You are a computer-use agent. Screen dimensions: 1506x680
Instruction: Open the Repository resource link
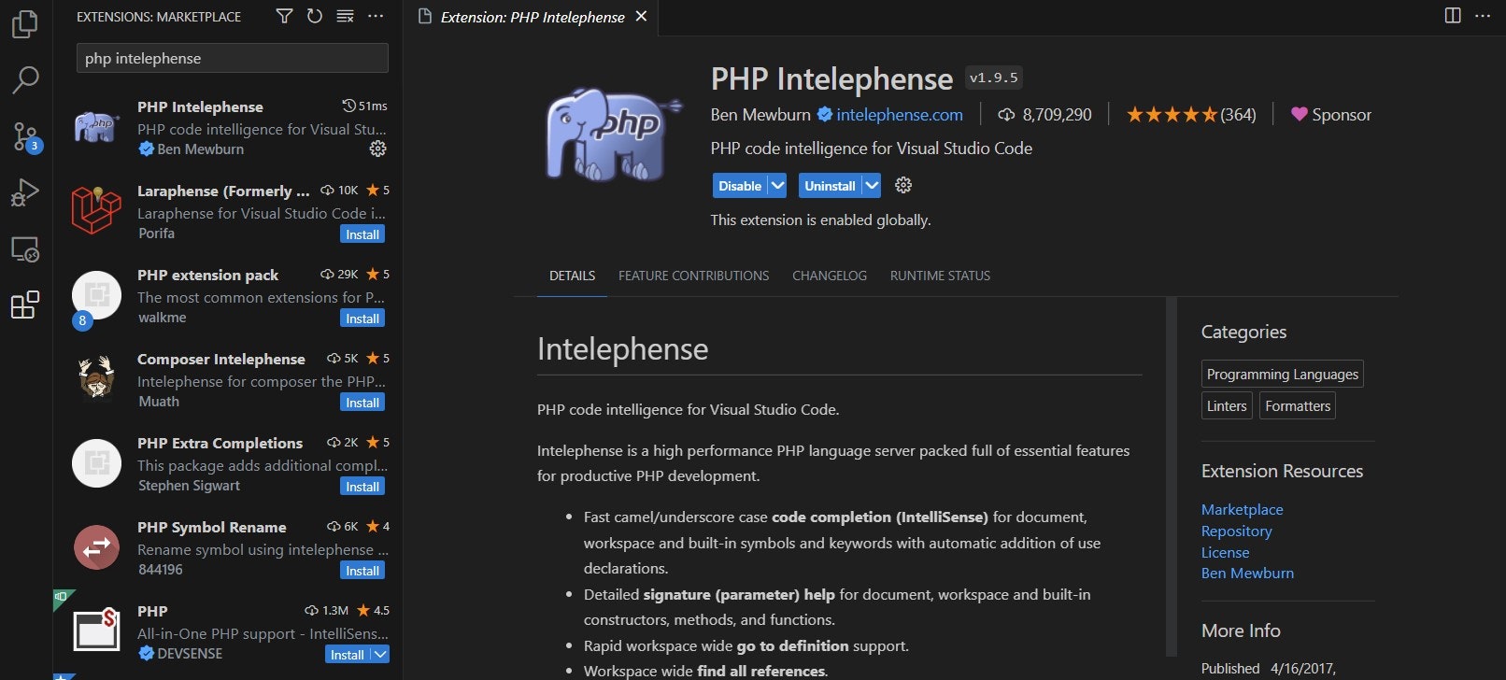click(1236, 531)
